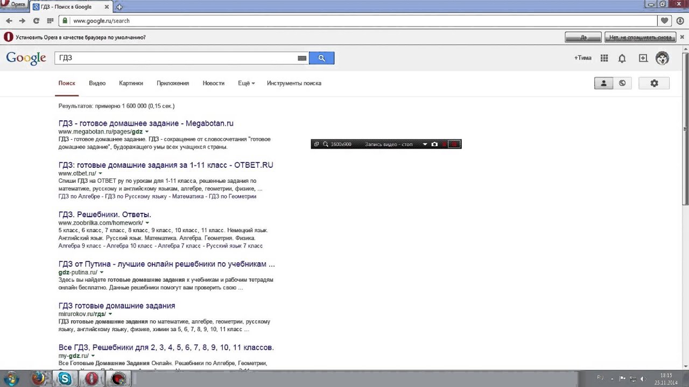The image size is (689, 387).
Task: Show personal results with person toggle
Action: click(x=603, y=83)
